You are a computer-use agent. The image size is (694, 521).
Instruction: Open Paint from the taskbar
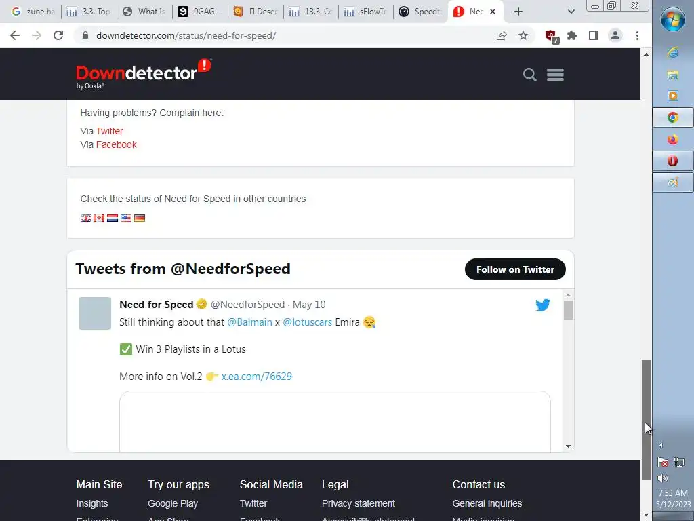click(x=673, y=182)
